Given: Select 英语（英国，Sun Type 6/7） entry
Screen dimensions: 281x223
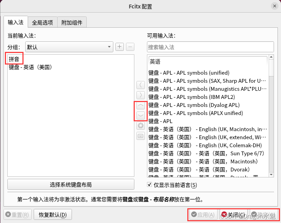Looking at the screenshot, I should click(x=208, y=153).
